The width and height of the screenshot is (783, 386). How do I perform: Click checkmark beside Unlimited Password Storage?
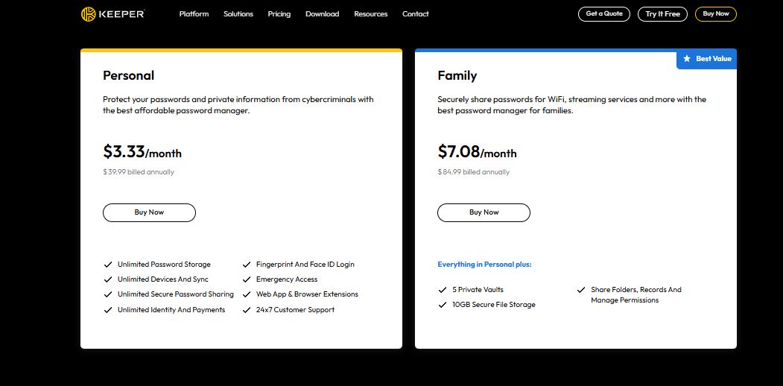(107, 264)
